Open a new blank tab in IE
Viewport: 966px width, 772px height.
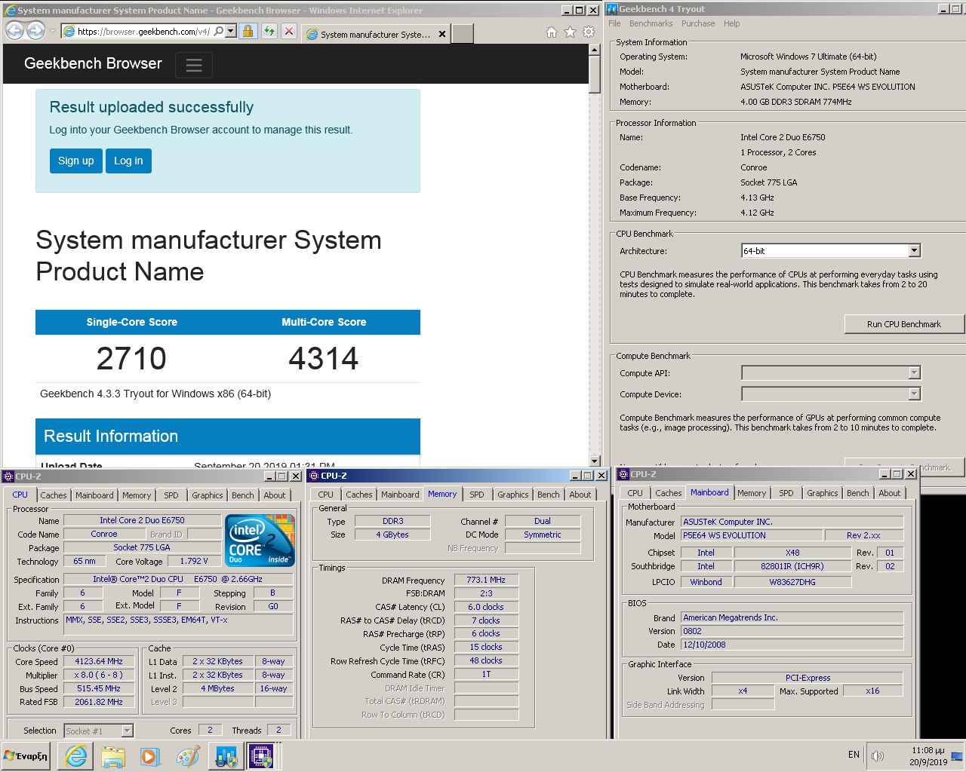point(463,34)
